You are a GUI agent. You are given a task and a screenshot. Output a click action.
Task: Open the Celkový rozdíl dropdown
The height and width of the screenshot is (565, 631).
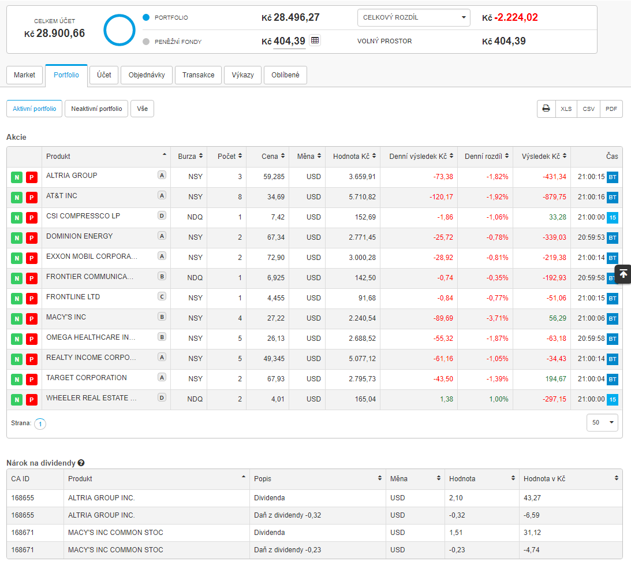pos(414,17)
